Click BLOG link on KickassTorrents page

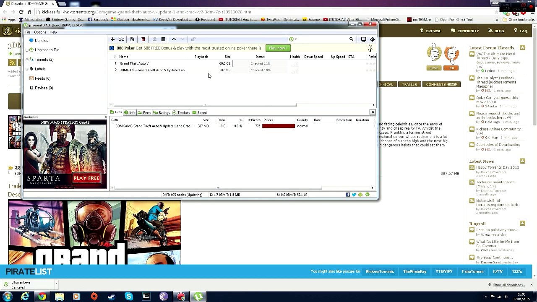[x=496, y=31]
